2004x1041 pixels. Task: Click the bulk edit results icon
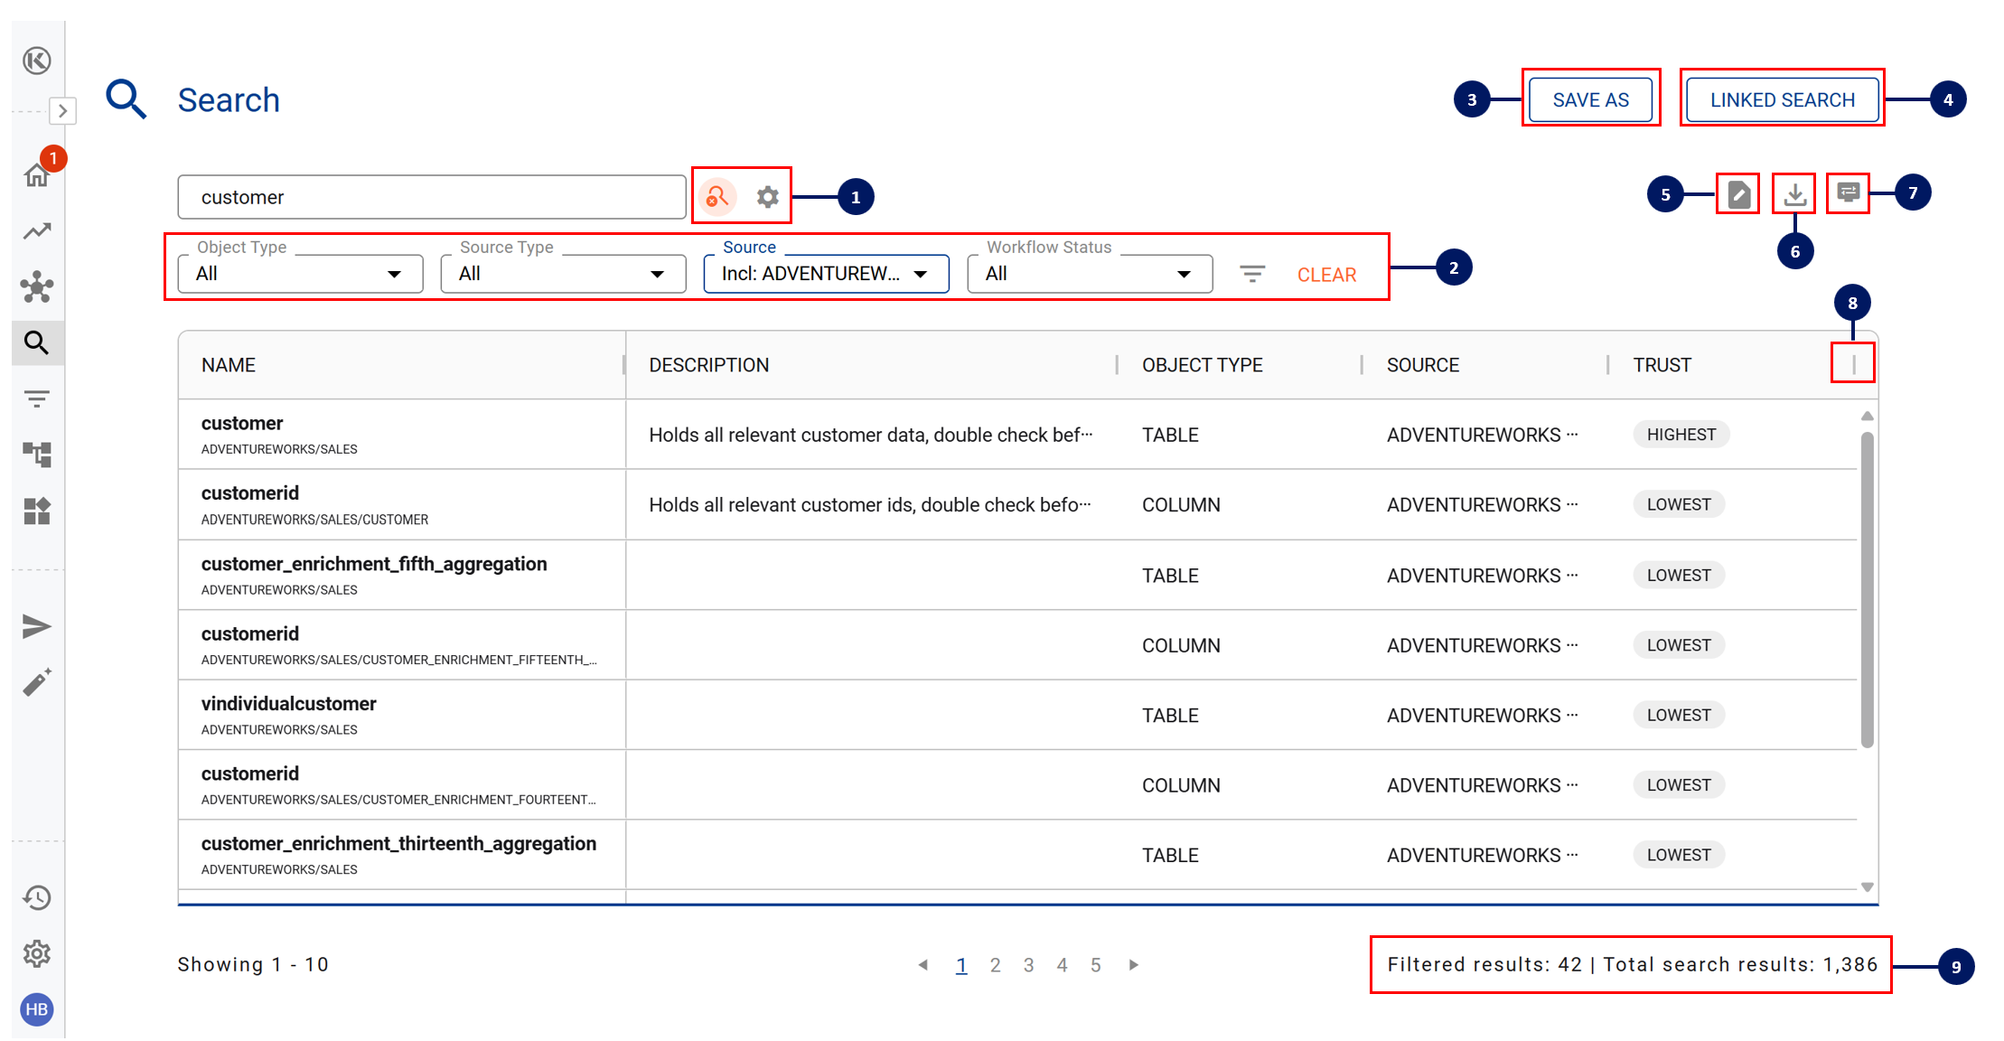point(1737,193)
